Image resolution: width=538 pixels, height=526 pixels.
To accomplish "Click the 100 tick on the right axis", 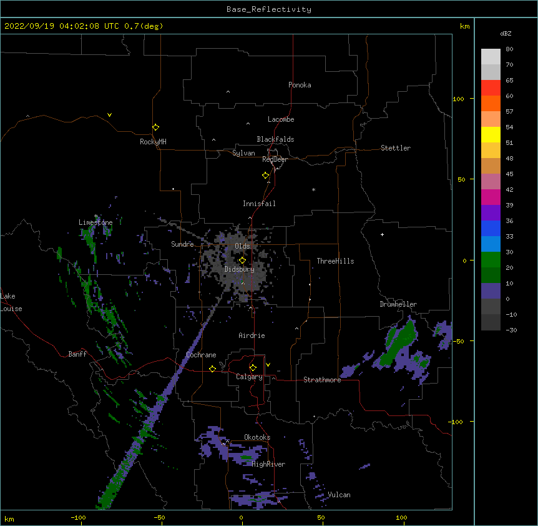I will tap(458, 99).
